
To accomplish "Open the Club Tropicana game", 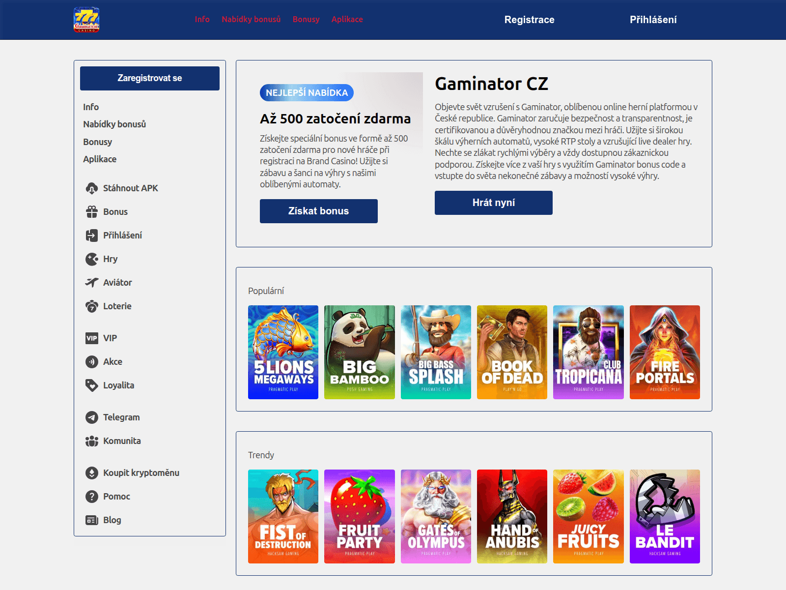I will click(589, 352).
